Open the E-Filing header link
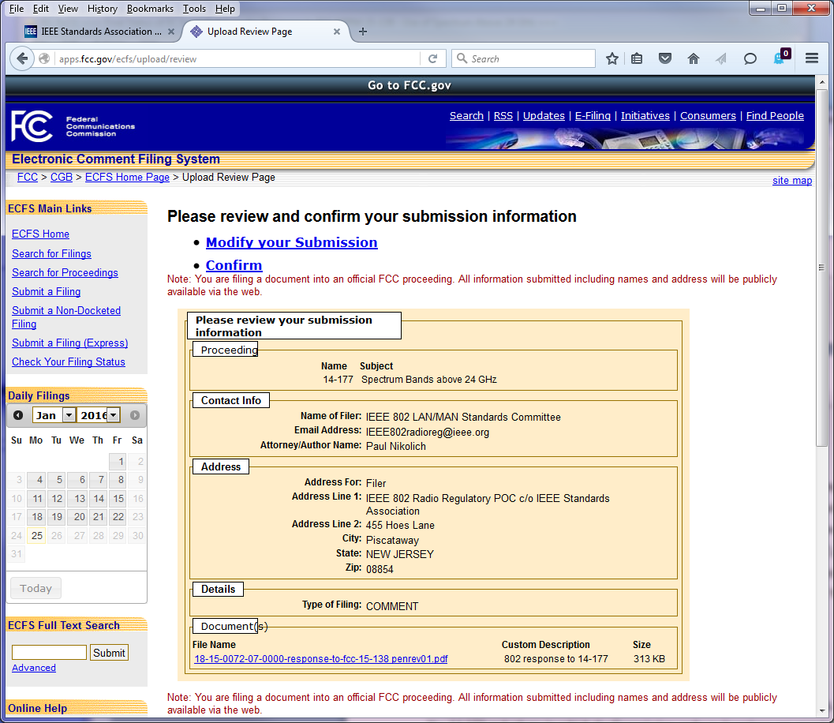This screenshot has width=834, height=723. (x=593, y=115)
